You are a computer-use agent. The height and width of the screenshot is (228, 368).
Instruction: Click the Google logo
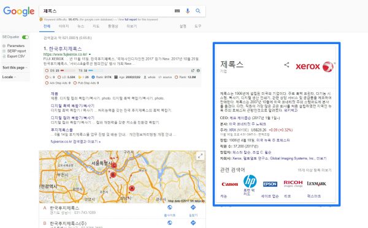click(19, 11)
